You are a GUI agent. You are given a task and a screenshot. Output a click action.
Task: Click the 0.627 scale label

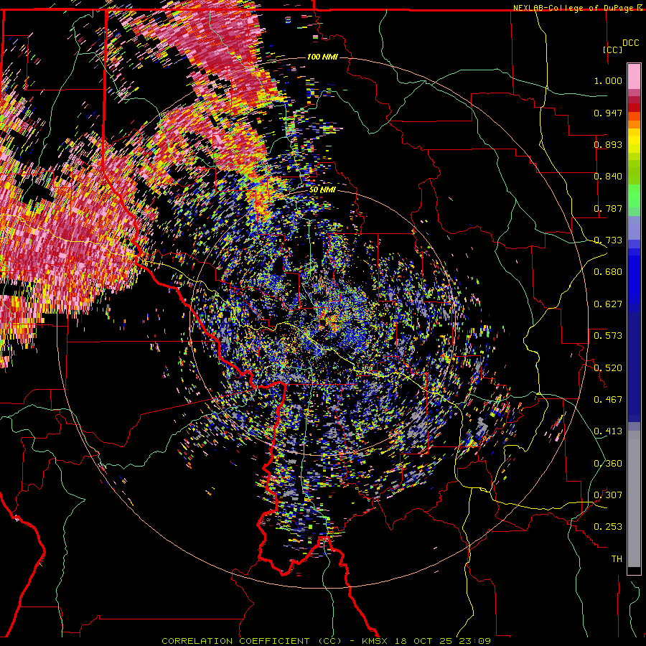pos(608,304)
